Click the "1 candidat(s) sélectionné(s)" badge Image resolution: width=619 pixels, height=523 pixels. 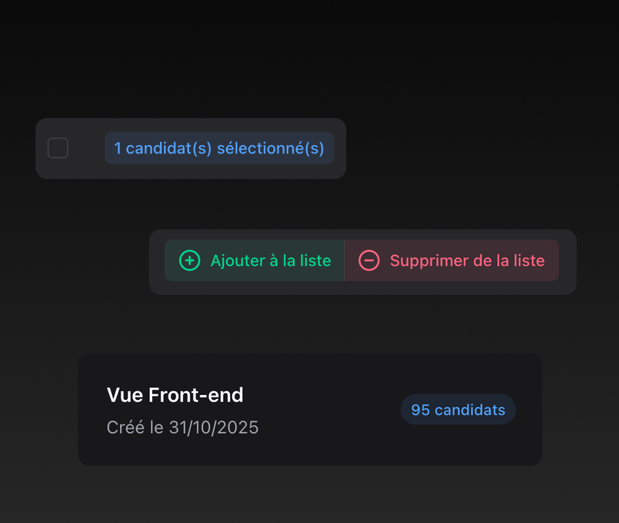[x=219, y=149]
